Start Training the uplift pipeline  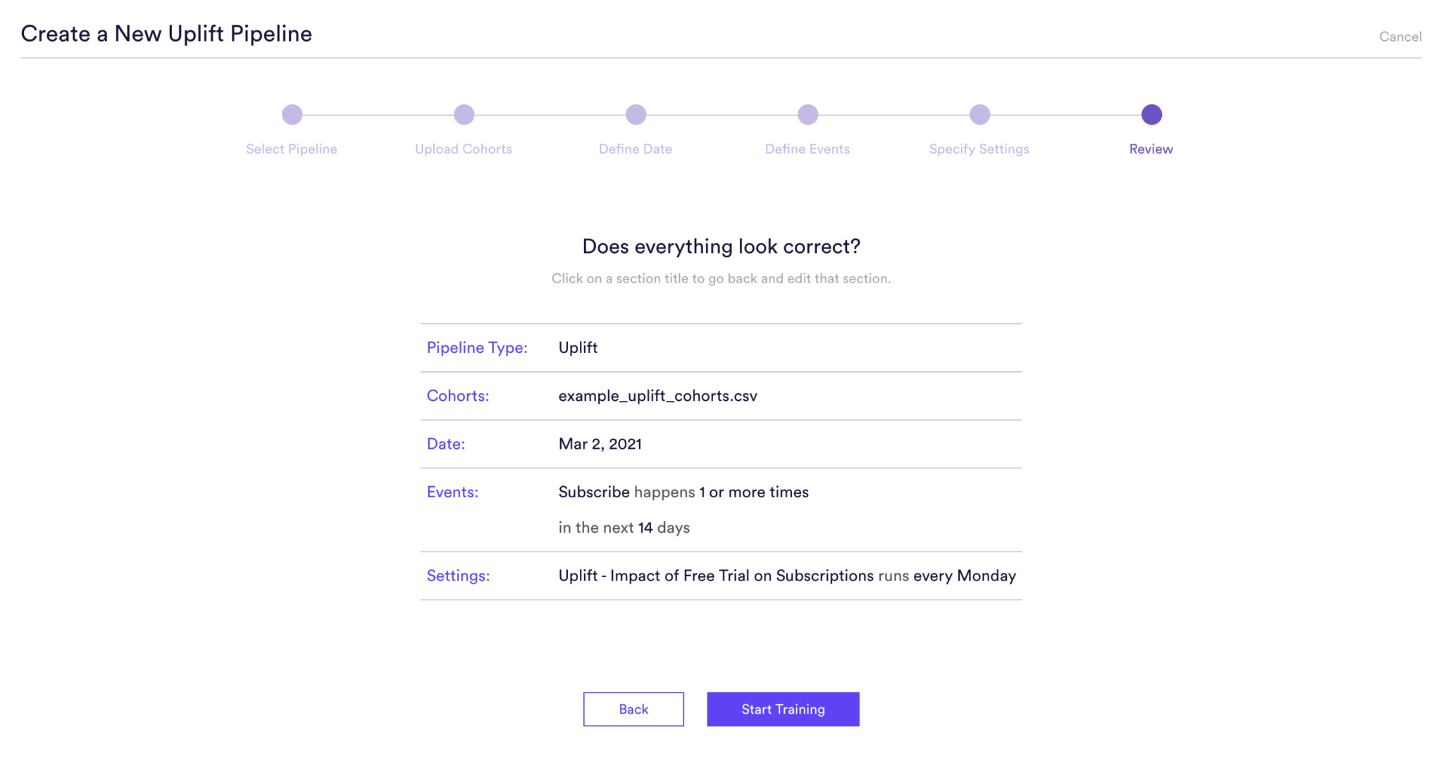[x=783, y=709]
